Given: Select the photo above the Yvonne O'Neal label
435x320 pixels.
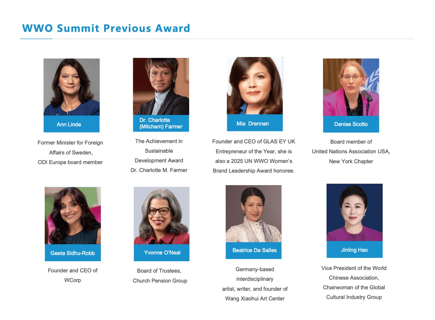Looking at the screenshot, I should 161,215.
